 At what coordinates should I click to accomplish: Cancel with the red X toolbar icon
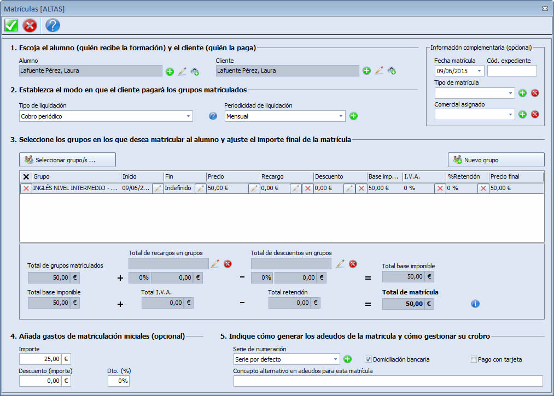(30, 26)
